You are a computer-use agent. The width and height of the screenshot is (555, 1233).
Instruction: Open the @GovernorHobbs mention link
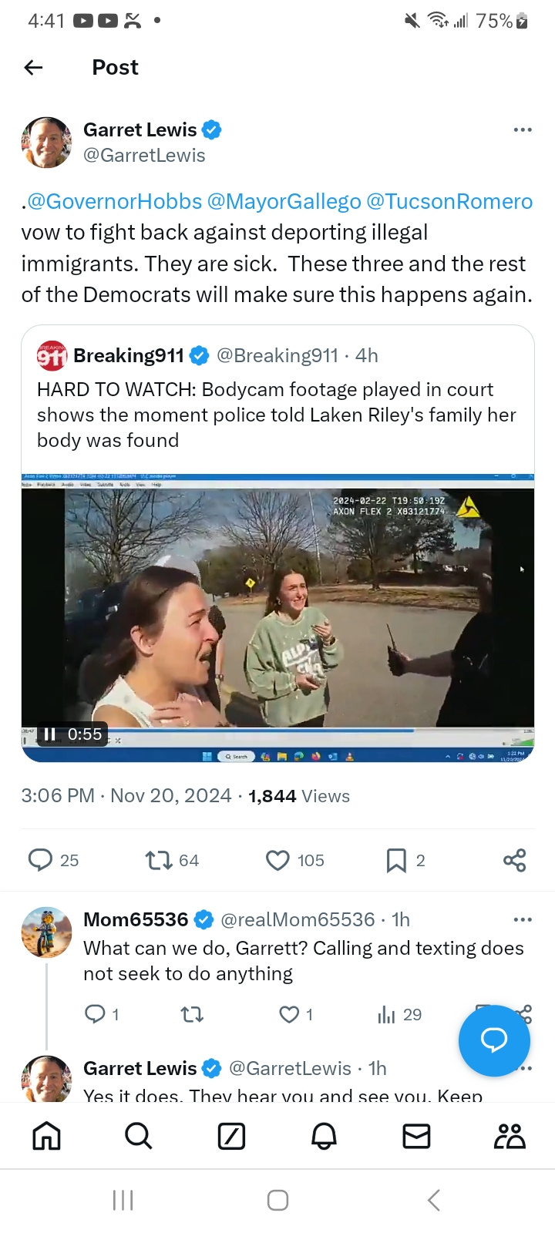pyautogui.click(x=114, y=201)
